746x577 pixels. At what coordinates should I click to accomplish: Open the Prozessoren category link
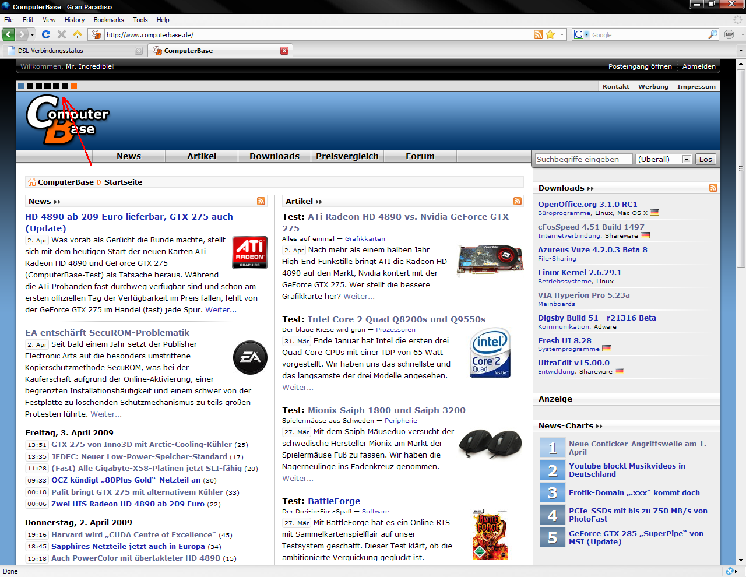(x=396, y=330)
